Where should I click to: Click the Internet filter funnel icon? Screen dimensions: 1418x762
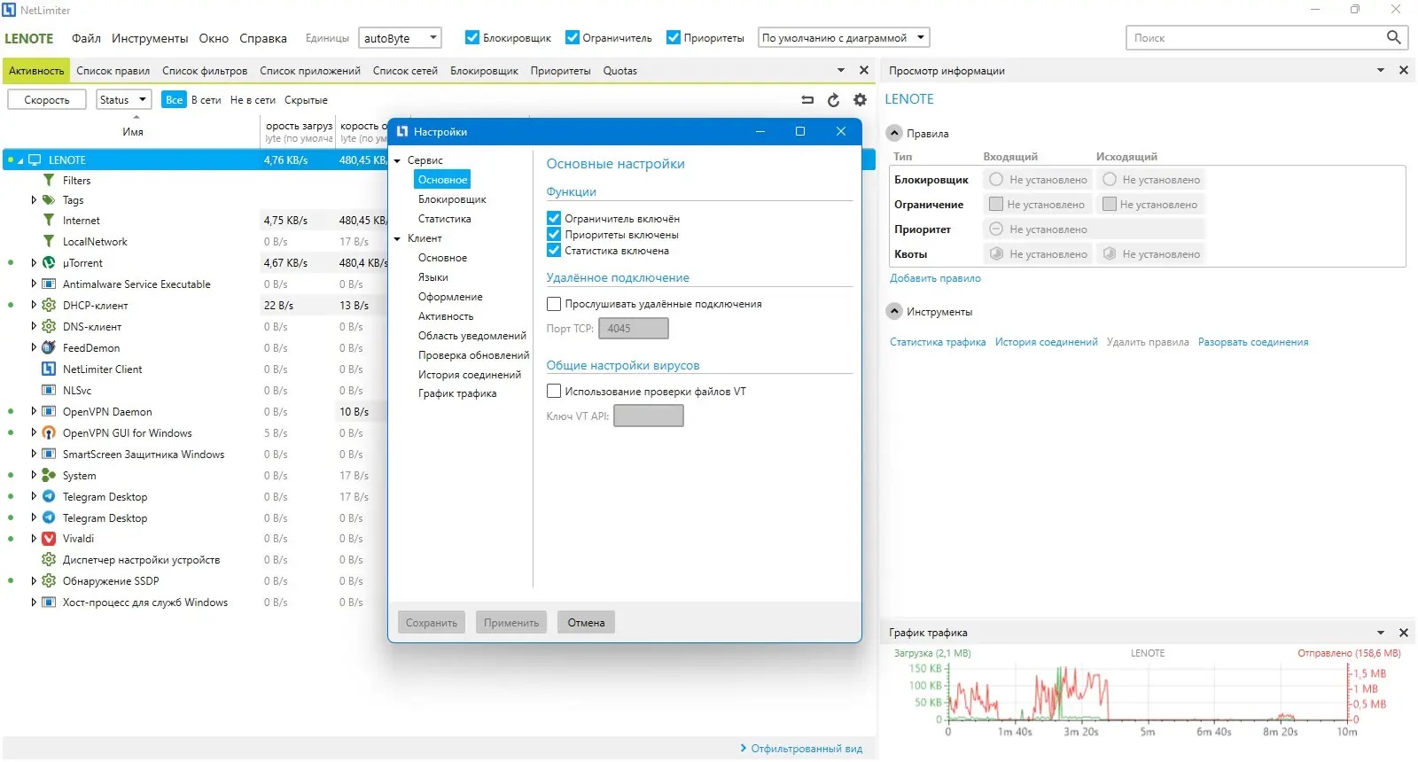(49, 221)
